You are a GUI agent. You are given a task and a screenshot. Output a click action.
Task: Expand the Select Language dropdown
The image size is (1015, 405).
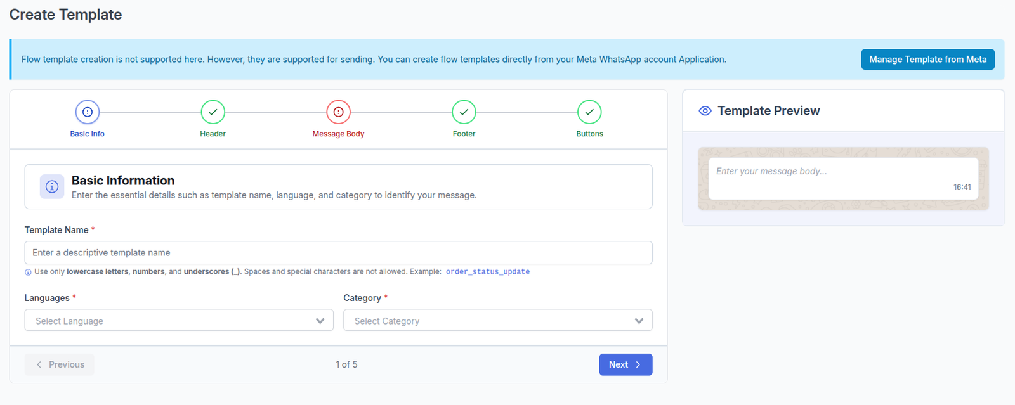pyautogui.click(x=179, y=320)
